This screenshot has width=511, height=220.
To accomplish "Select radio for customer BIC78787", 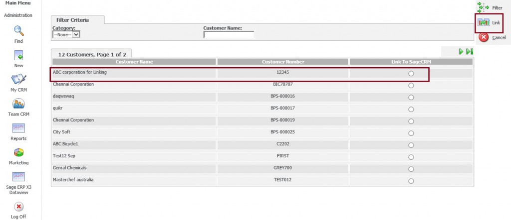I will click(411, 86).
